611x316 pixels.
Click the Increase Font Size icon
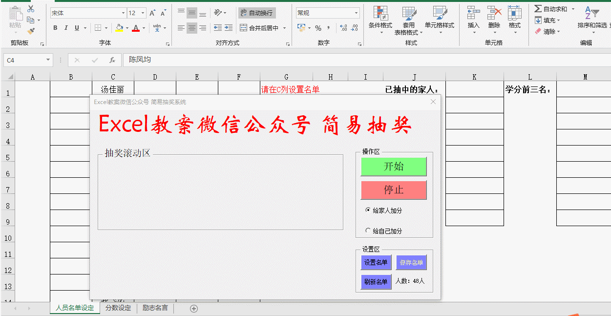[153, 13]
